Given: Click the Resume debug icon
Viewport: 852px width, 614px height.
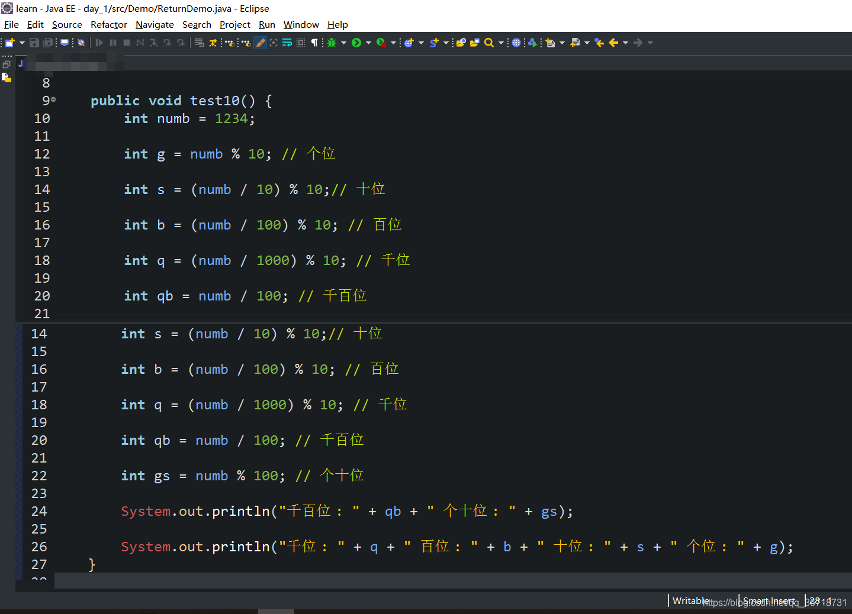Looking at the screenshot, I should click(99, 43).
